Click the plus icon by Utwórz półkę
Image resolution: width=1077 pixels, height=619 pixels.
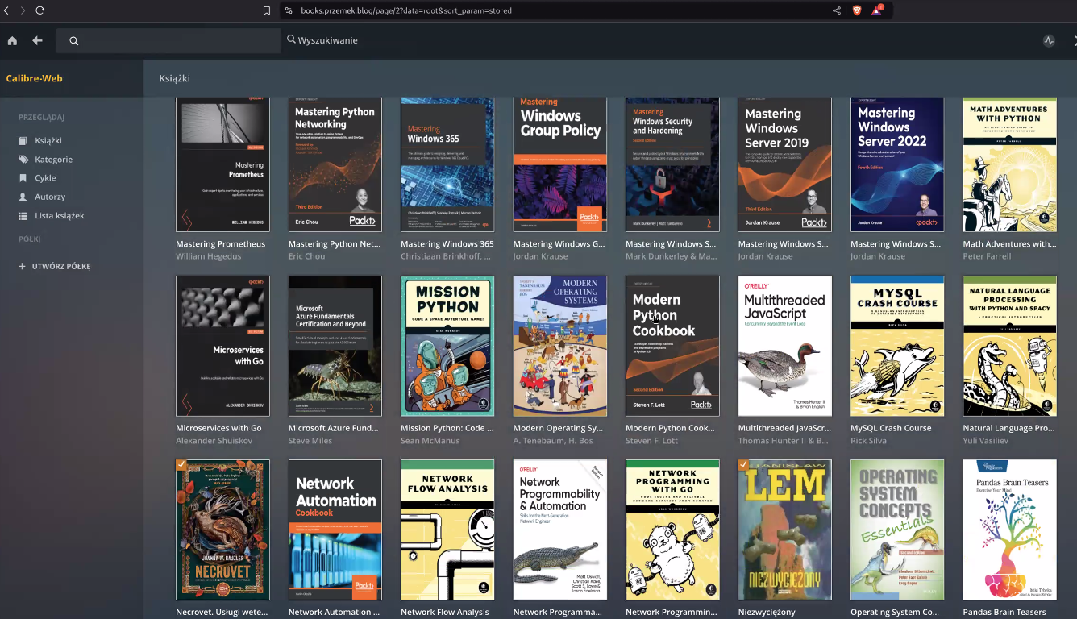(23, 266)
